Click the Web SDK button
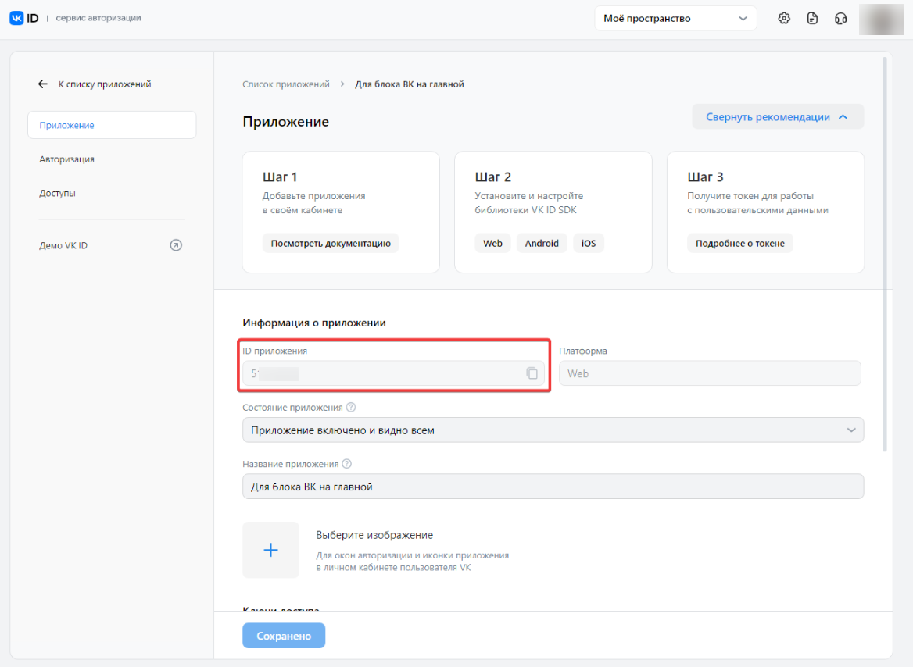The width and height of the screenshot is (913, 667). click(x=492, y=243)
